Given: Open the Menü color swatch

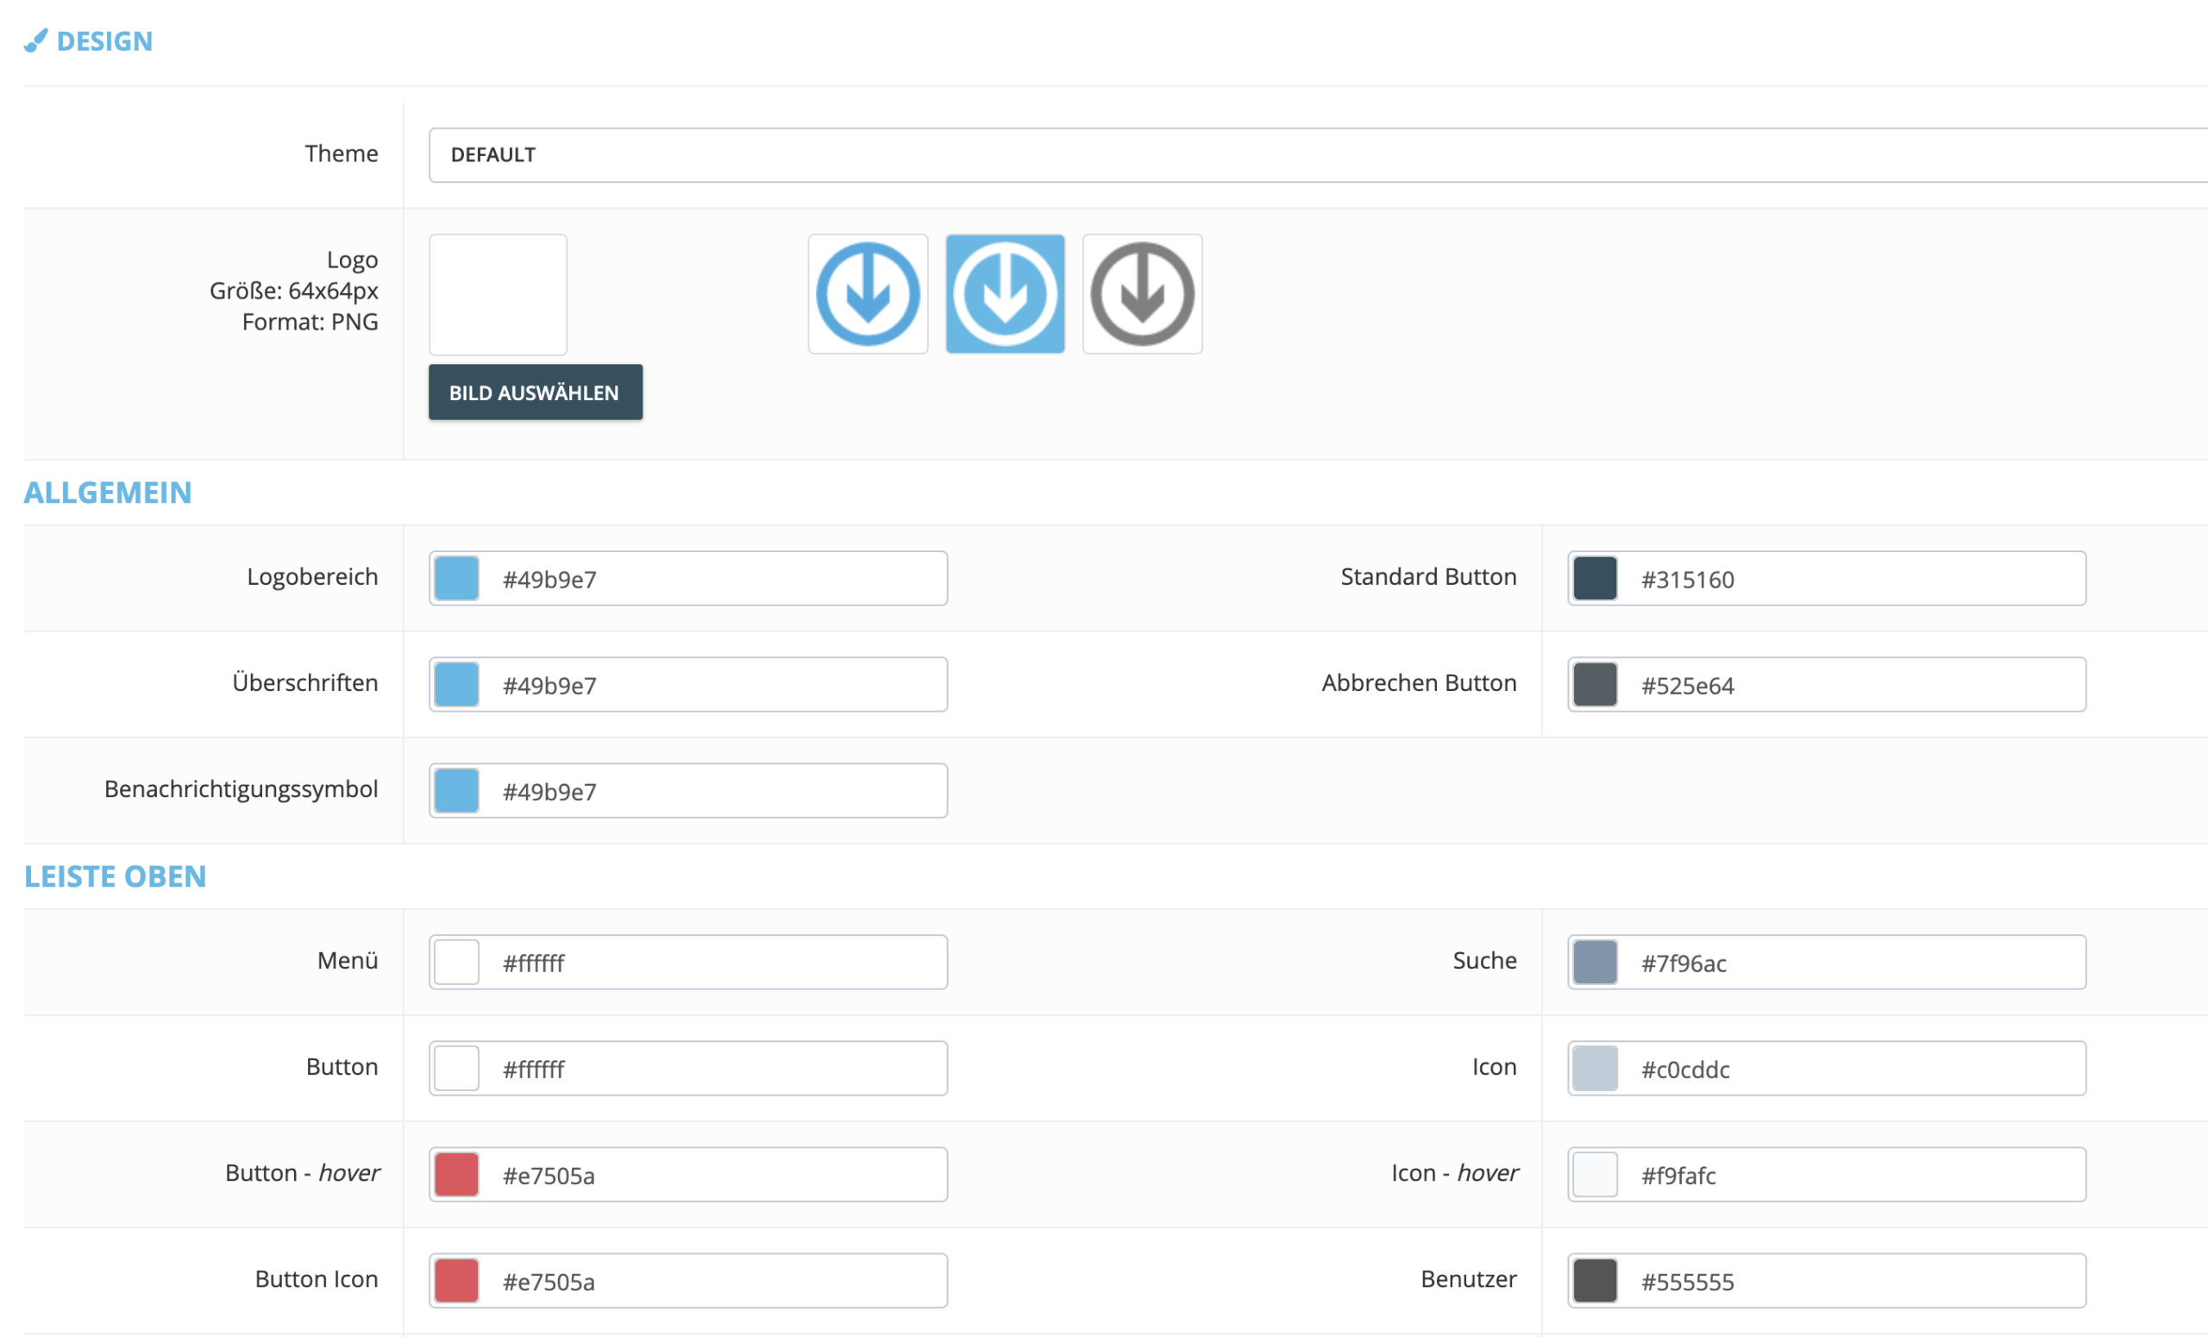Looking at the screenshot, I should click(456, 963).
